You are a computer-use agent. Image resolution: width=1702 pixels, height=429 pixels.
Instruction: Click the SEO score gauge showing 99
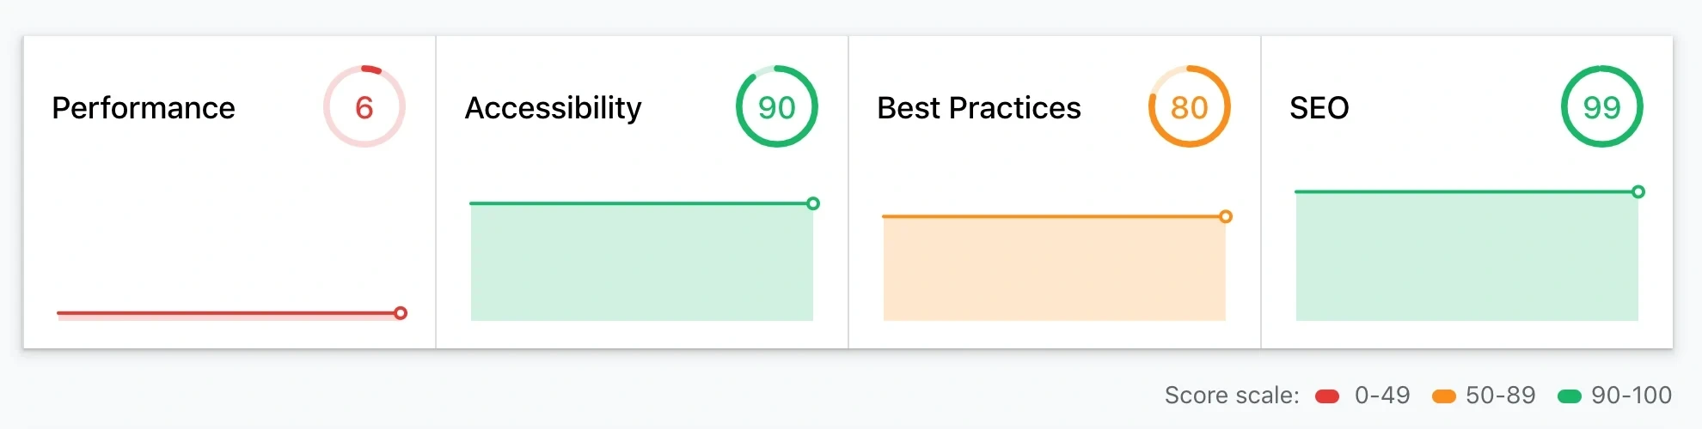[x=1602, y=107]
